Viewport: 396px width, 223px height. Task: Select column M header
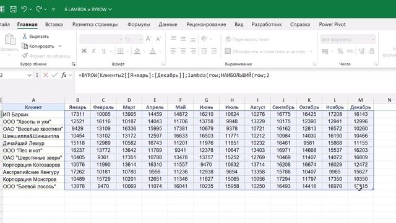point(360,100)
